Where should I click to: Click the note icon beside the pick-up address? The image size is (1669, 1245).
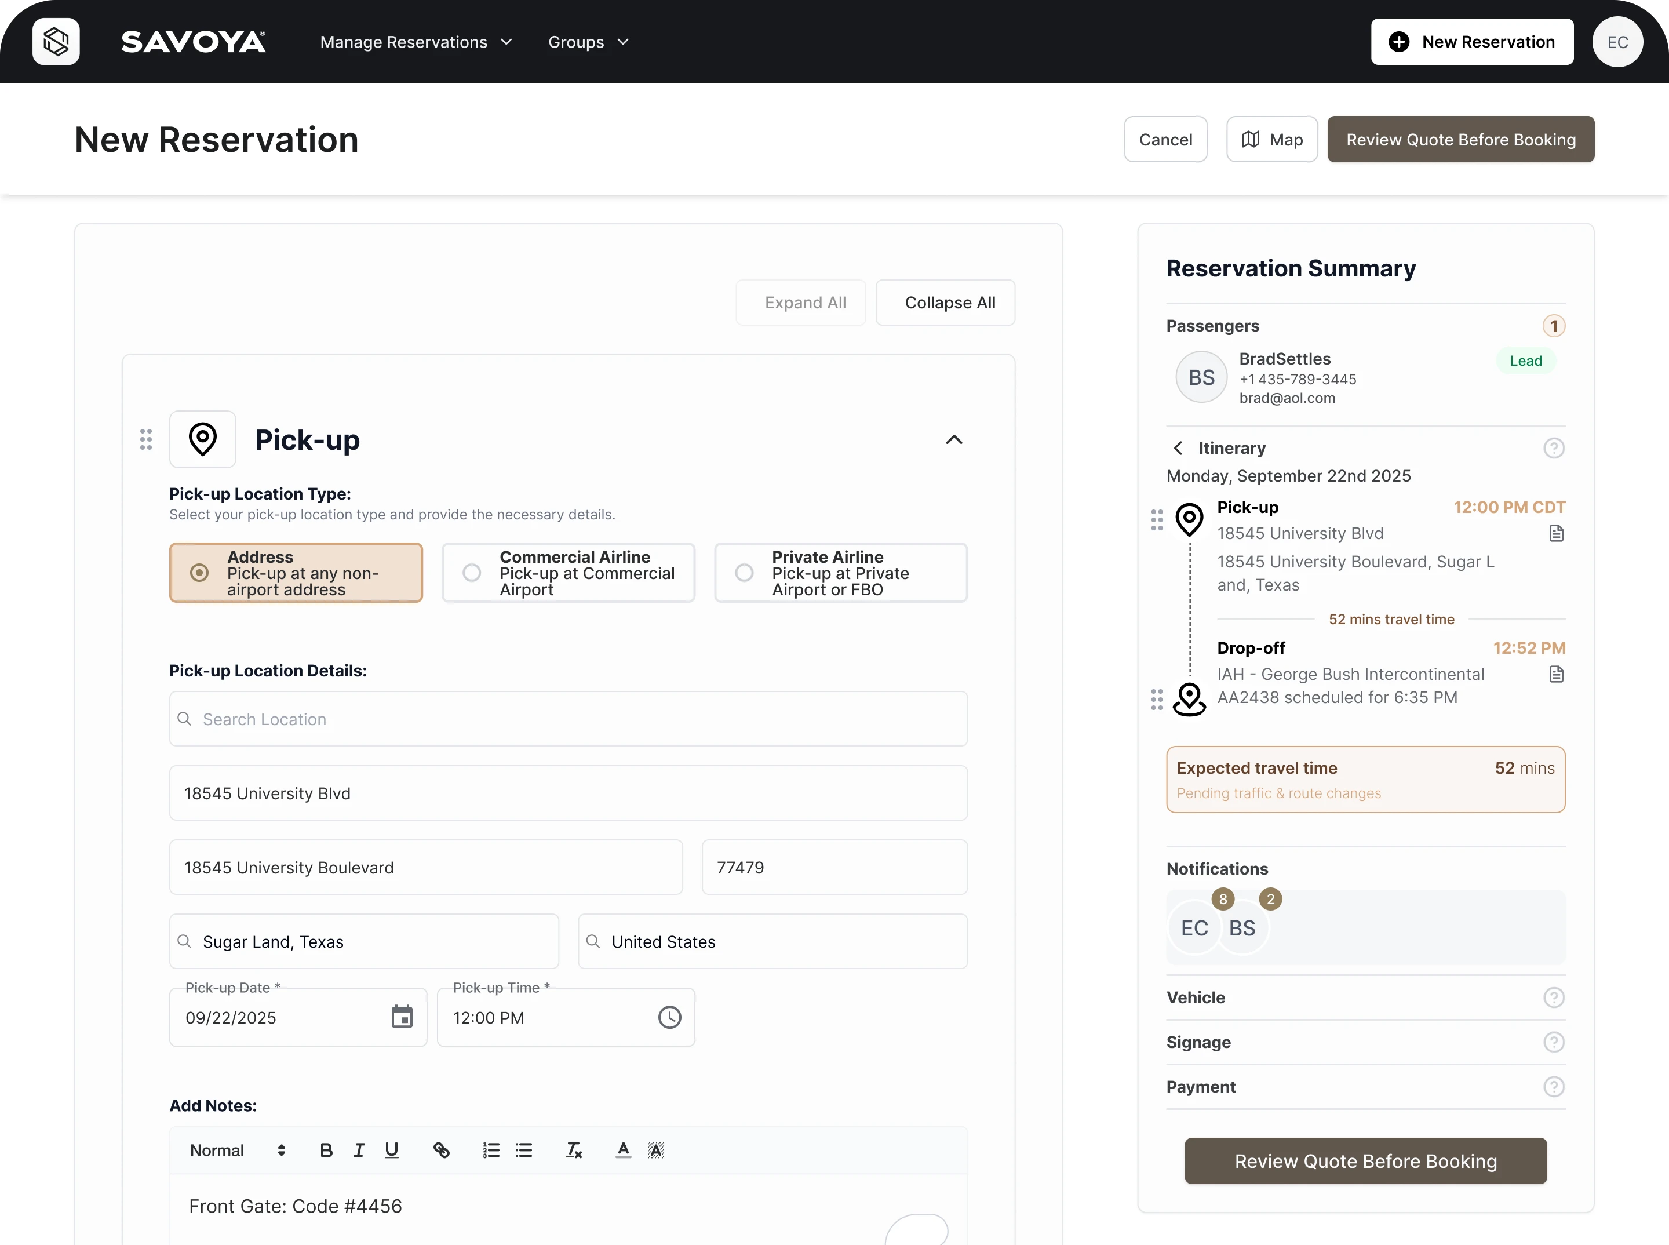tap(1557, 534)
